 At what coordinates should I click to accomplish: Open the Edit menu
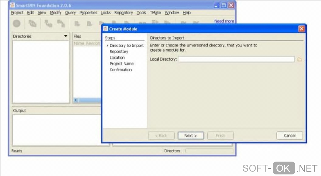click(30, 13)
